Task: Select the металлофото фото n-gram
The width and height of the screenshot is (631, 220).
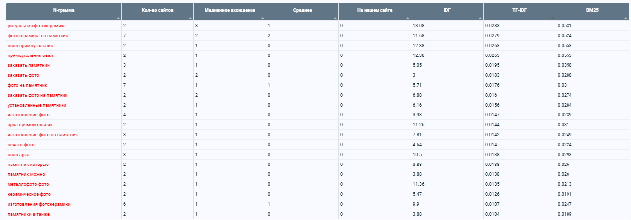Action: [28, 184]
